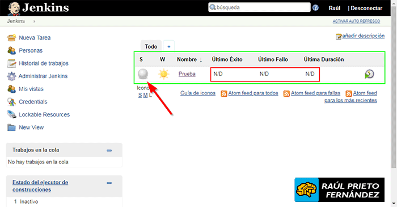
Task: Click the grey status ball for Prueba
Action: [x=143, y=74]
